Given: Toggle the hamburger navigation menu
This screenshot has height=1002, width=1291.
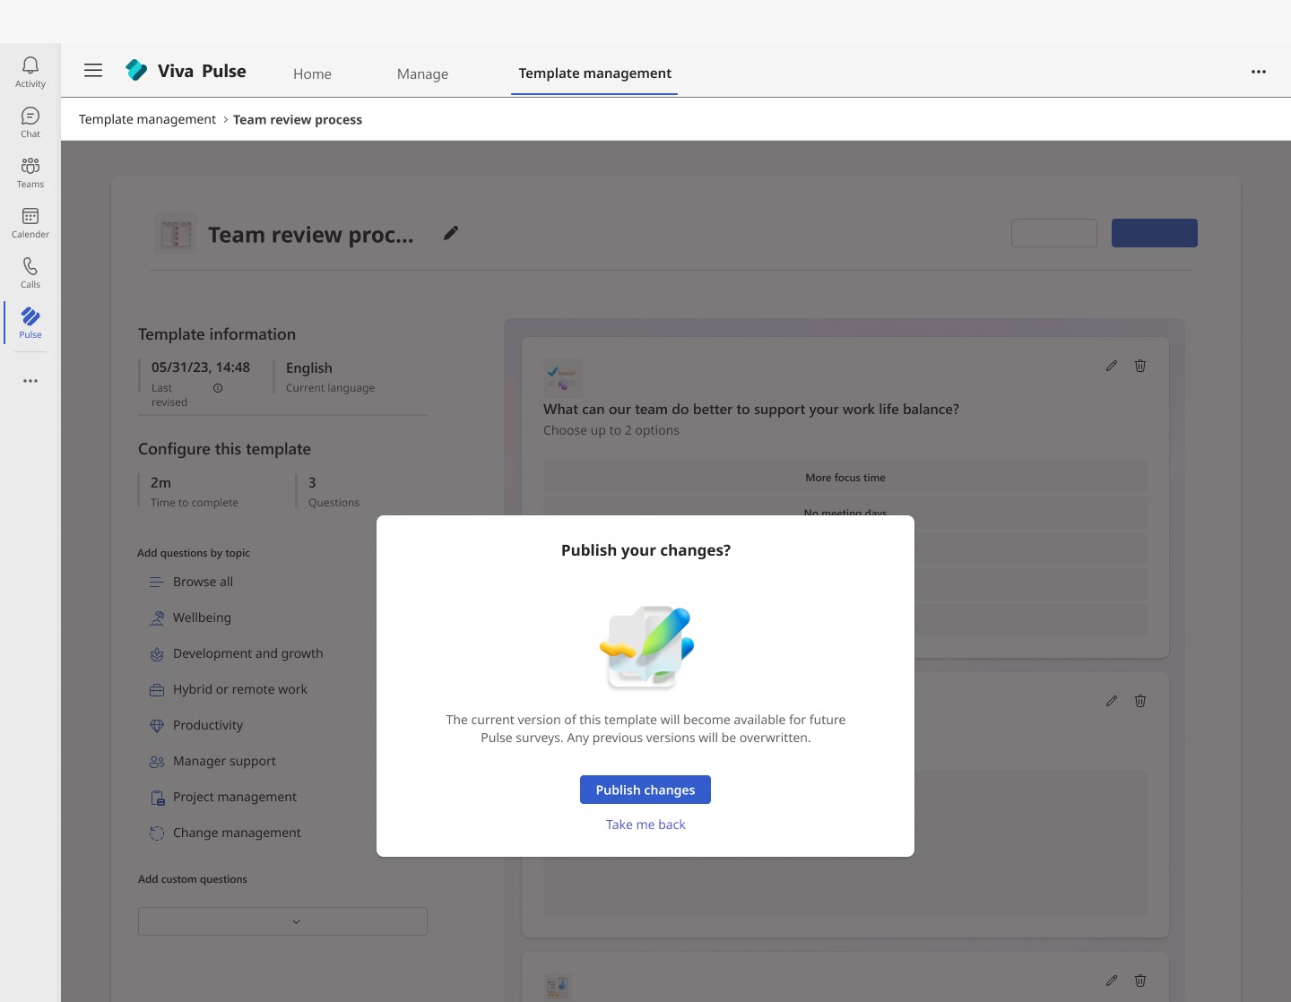Looking at the screenshot, I should click(x=93, y=71).
